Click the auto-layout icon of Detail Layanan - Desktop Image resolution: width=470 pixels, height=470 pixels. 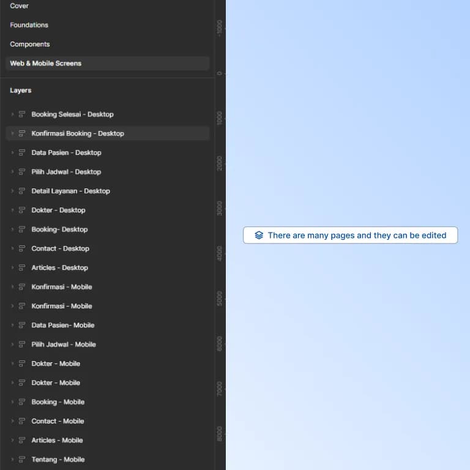(x=22, y=191)
